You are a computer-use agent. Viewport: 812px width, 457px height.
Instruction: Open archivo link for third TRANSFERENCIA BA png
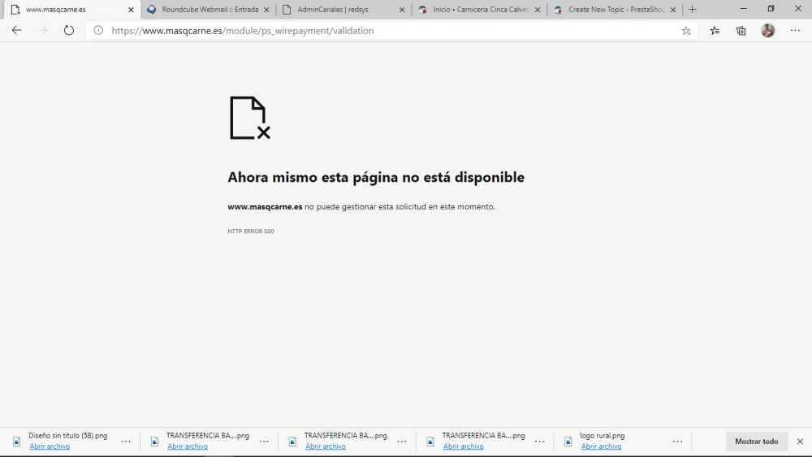pos(464,446)
